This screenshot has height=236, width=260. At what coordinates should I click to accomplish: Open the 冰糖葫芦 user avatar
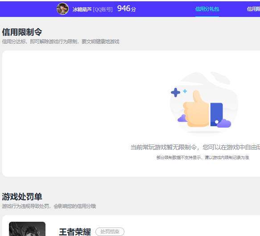[x=62, y=9]
